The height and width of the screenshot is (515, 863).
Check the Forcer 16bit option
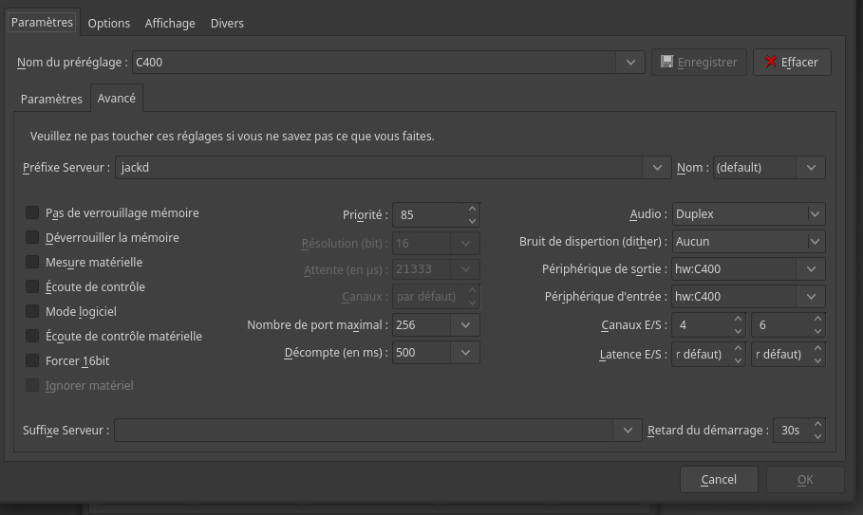coord(33,361)
